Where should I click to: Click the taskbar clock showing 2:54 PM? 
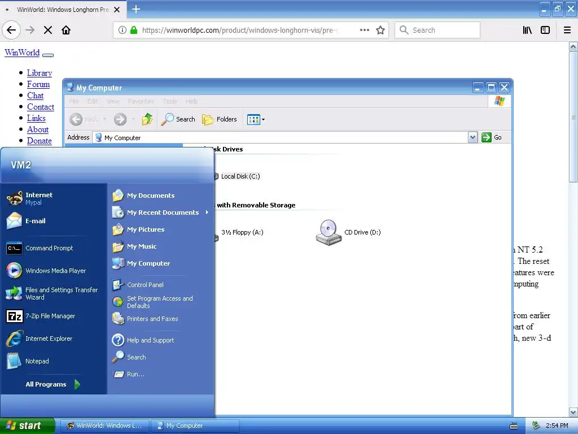[x=557, y=426]
